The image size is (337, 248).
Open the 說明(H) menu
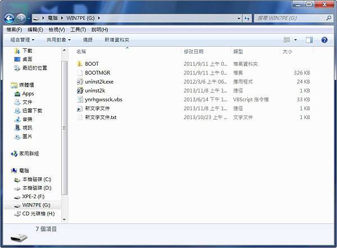coord(100,30)
